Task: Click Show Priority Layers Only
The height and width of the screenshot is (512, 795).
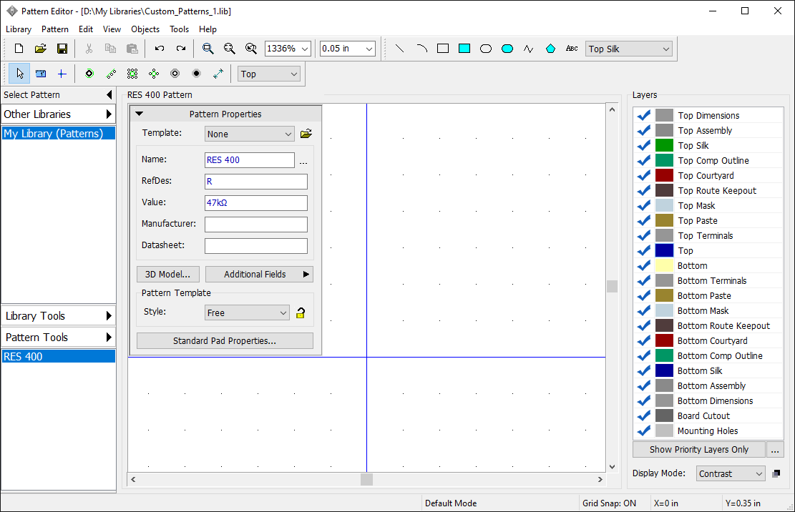Action: [698, 450]
